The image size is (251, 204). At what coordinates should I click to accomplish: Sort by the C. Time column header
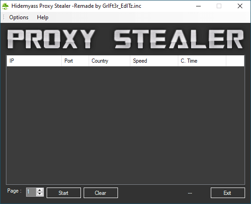(202, 61)
